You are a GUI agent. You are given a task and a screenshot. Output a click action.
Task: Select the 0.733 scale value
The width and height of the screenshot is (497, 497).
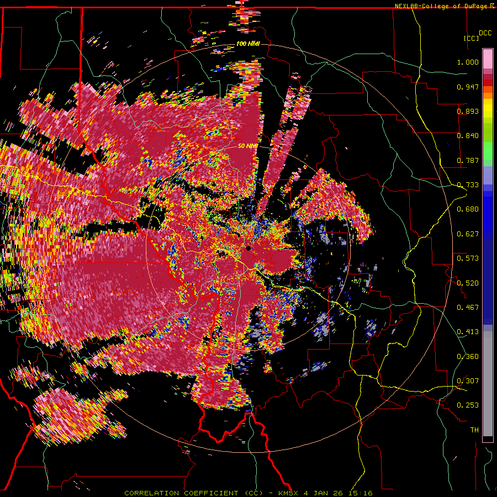click(x=468, y=185)
